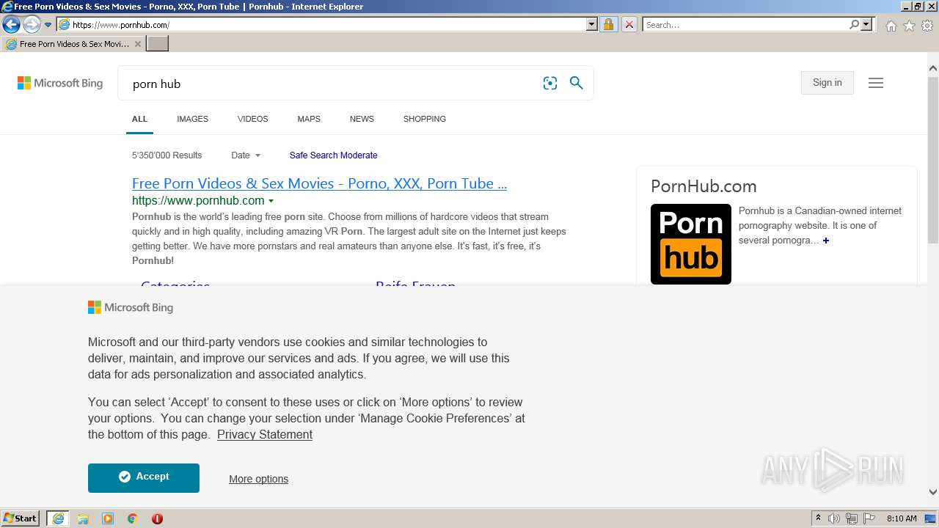This screenshot has height=528, width=939.
Task: Open the browser Home icon
Action: click(x=891, y=26)
